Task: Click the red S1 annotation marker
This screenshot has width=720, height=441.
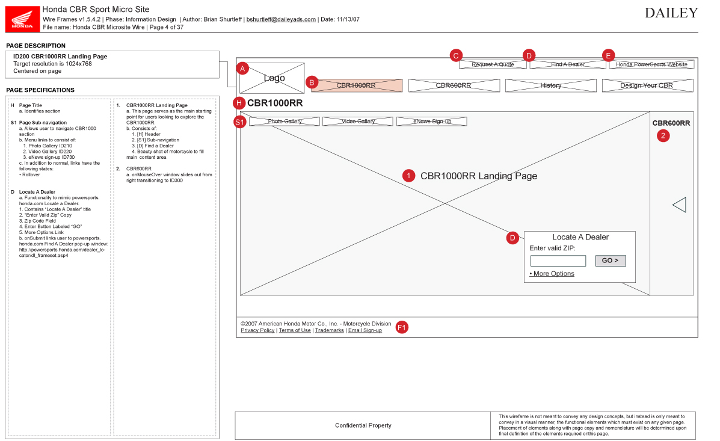Action: coord(240,122)
